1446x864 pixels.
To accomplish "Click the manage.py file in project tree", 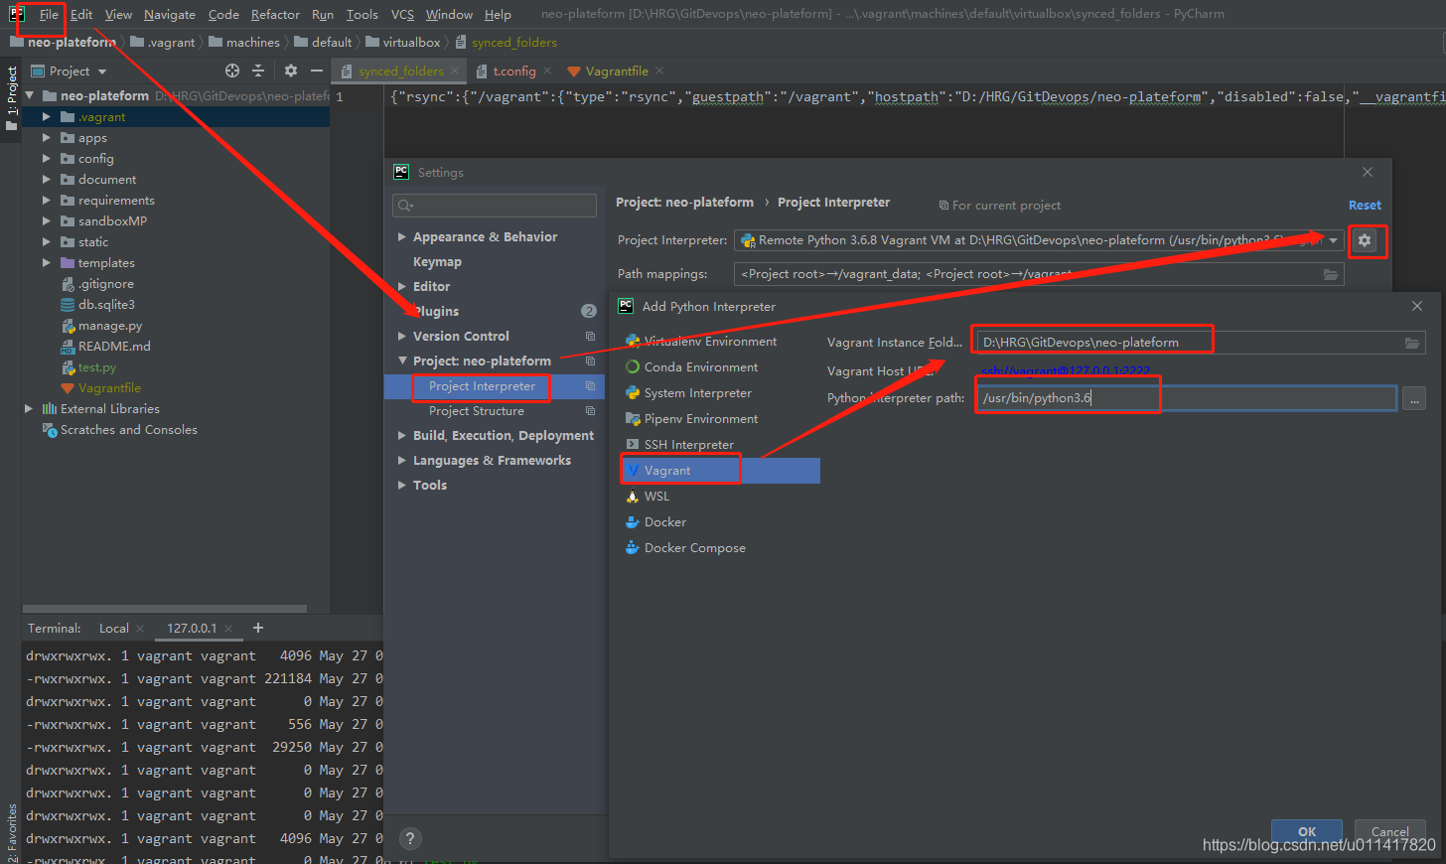I will (x=109, y=325).
